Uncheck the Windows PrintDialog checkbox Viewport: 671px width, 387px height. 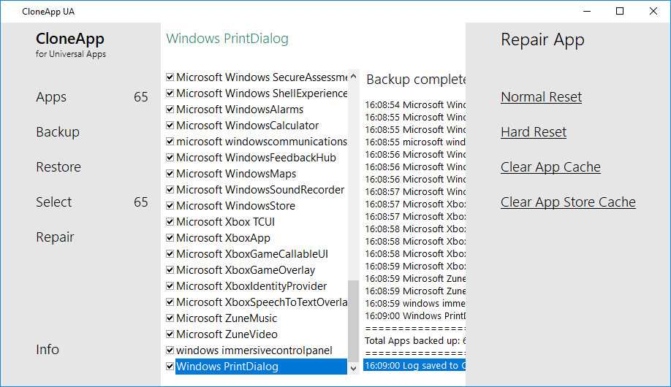click(170, 367)
